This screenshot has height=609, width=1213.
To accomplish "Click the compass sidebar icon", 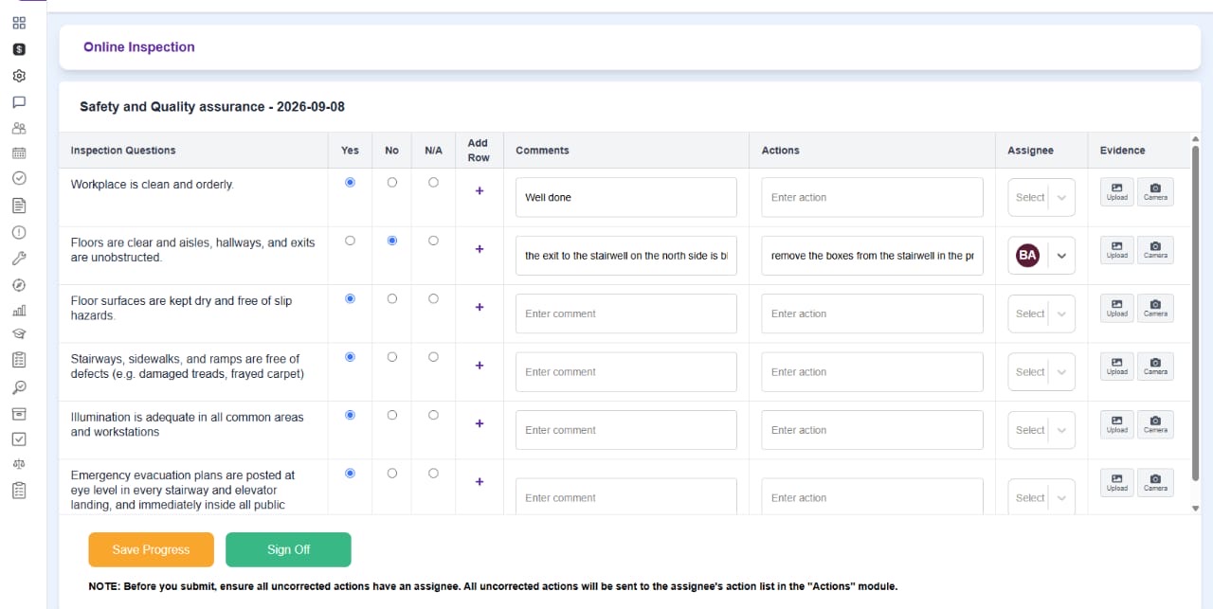I will tap(19, 284).
